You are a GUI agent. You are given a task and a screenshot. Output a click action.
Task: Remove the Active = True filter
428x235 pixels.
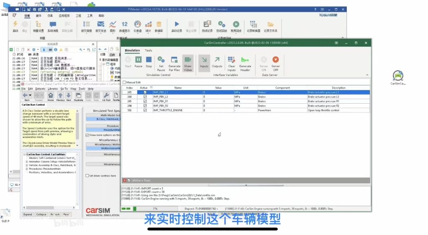(125, 180)
